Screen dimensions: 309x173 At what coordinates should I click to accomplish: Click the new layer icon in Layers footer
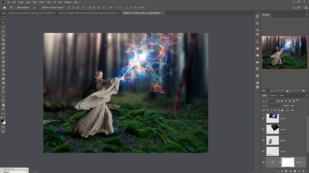pos(299,171)
